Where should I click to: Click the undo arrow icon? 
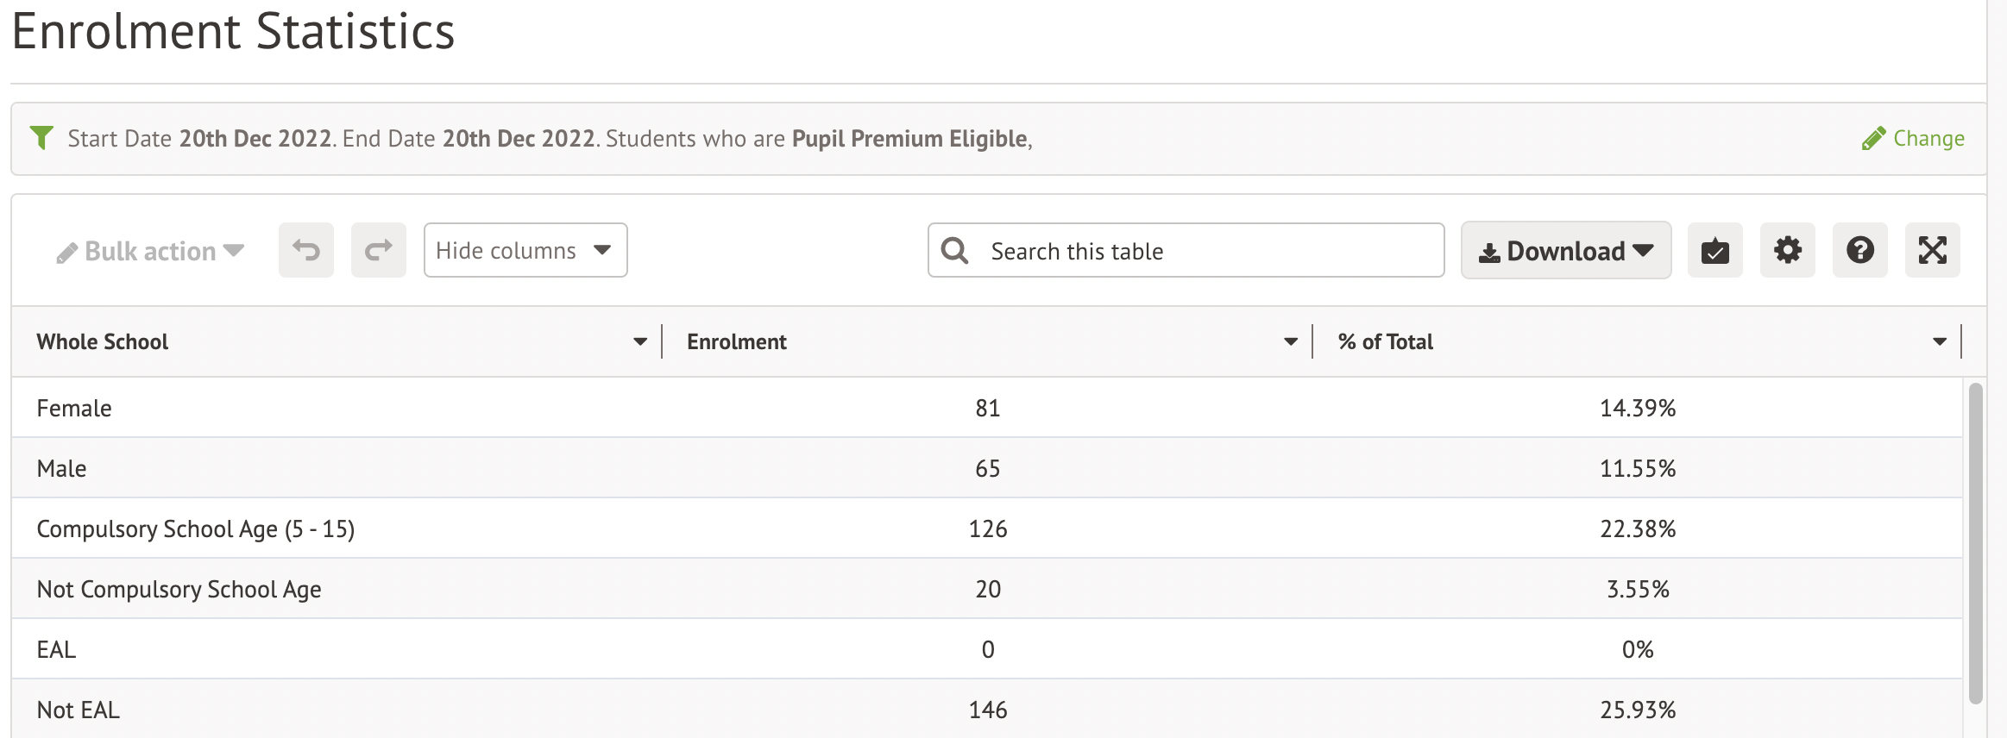point(306,251)
